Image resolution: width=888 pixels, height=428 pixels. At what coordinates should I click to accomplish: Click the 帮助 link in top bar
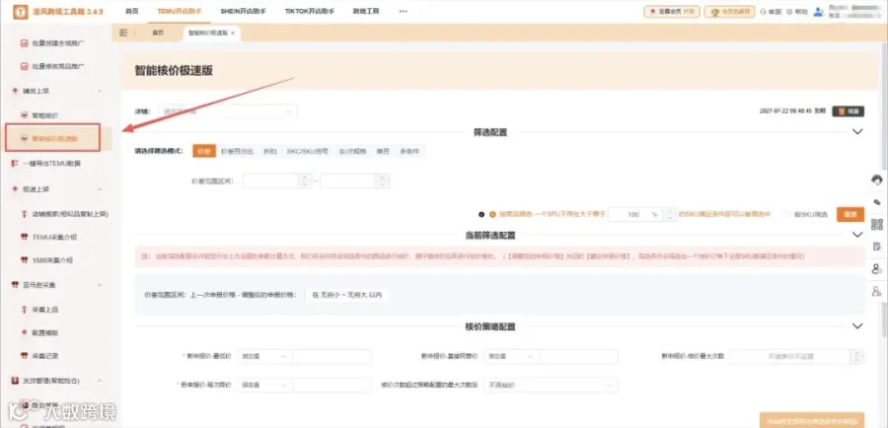pos(797,11)
